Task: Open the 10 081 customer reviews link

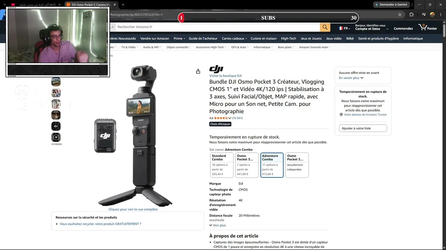Action: (237, 118)
